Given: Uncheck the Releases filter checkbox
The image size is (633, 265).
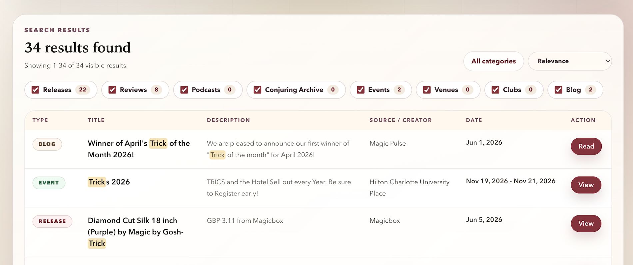Looking at the screenshot, I should (x=35, y=90).
